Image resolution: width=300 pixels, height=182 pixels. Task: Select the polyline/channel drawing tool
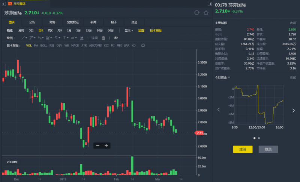(31, 38)
